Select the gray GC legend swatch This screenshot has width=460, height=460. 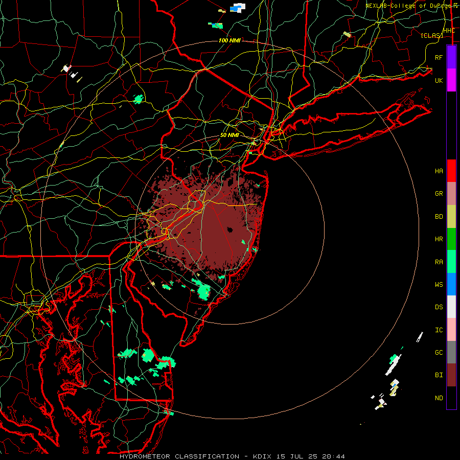451,352
